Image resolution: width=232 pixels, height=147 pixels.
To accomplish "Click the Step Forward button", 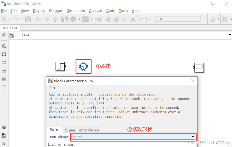I will pyautogui.click(x=124, y=19).
